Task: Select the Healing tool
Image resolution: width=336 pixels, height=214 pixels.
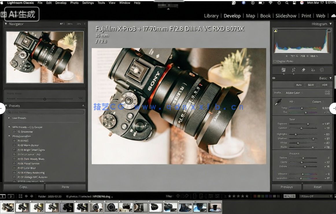Action: pyautogui.click(x=304, y=70)
